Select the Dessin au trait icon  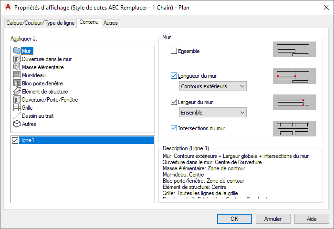click(x=17, y=116)
